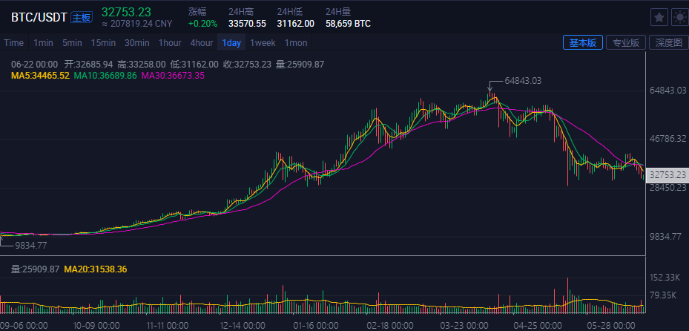
Task: Switch chart to Time view
Action: click(x=13, y=43)
